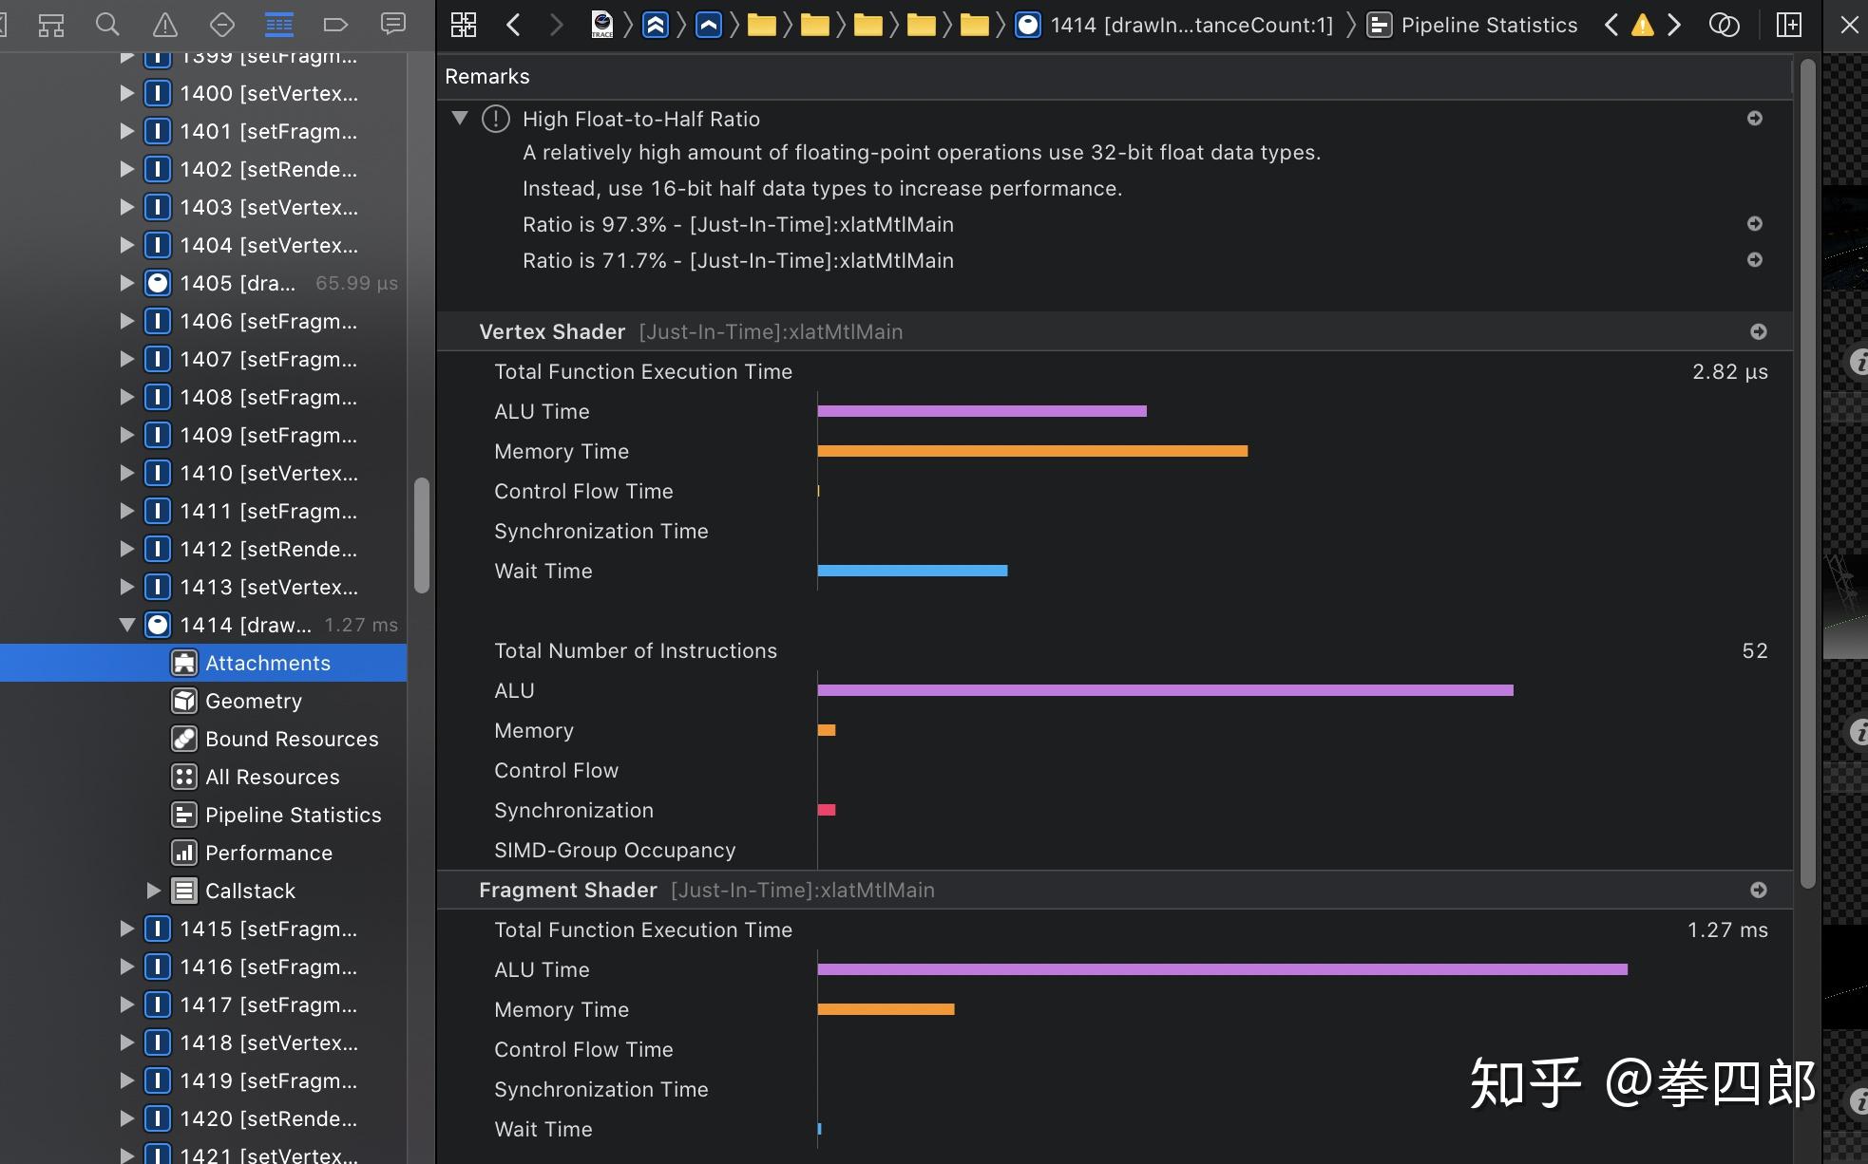The image size is (1868, 1164).
Task: Click the Geometry panel icon
Action: [x=182, y=700]
